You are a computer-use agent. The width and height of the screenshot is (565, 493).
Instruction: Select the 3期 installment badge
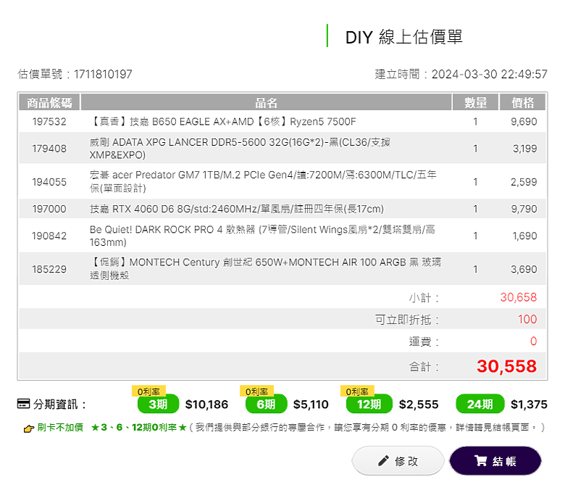click(158, 404)
